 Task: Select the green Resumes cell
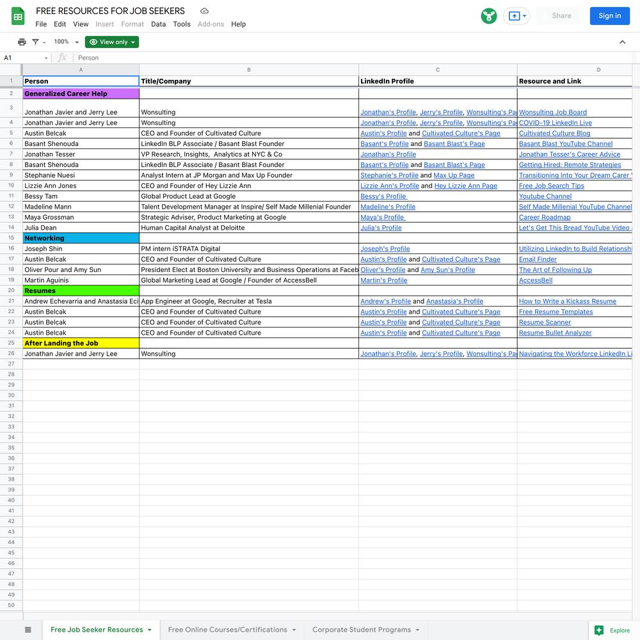81,291
